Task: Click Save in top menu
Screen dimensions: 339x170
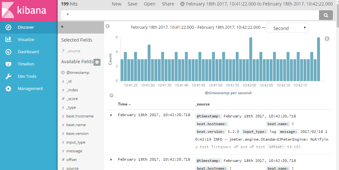Action: pos(132,4)
